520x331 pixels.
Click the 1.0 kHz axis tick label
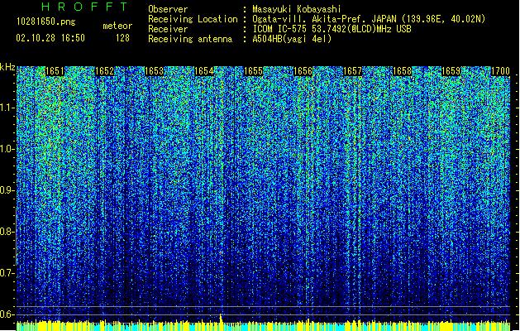(7, 149)
